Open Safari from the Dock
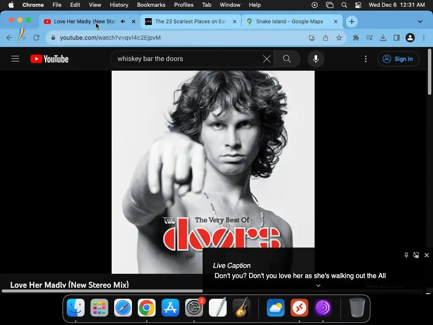433x325 pixels. click(x=123, y=307)
